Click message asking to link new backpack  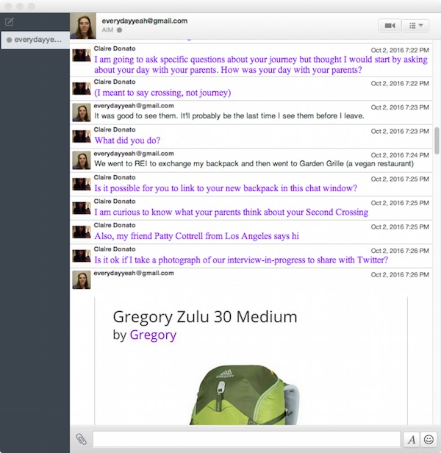(226, 188)
